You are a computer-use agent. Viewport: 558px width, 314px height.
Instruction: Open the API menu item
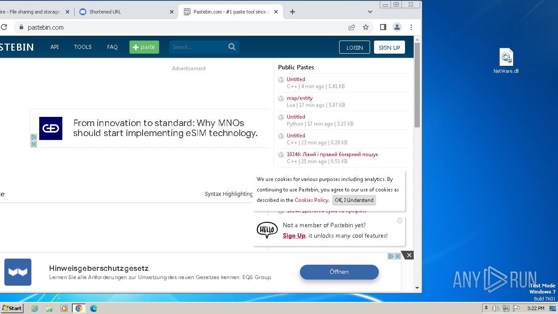click(54, 47)
